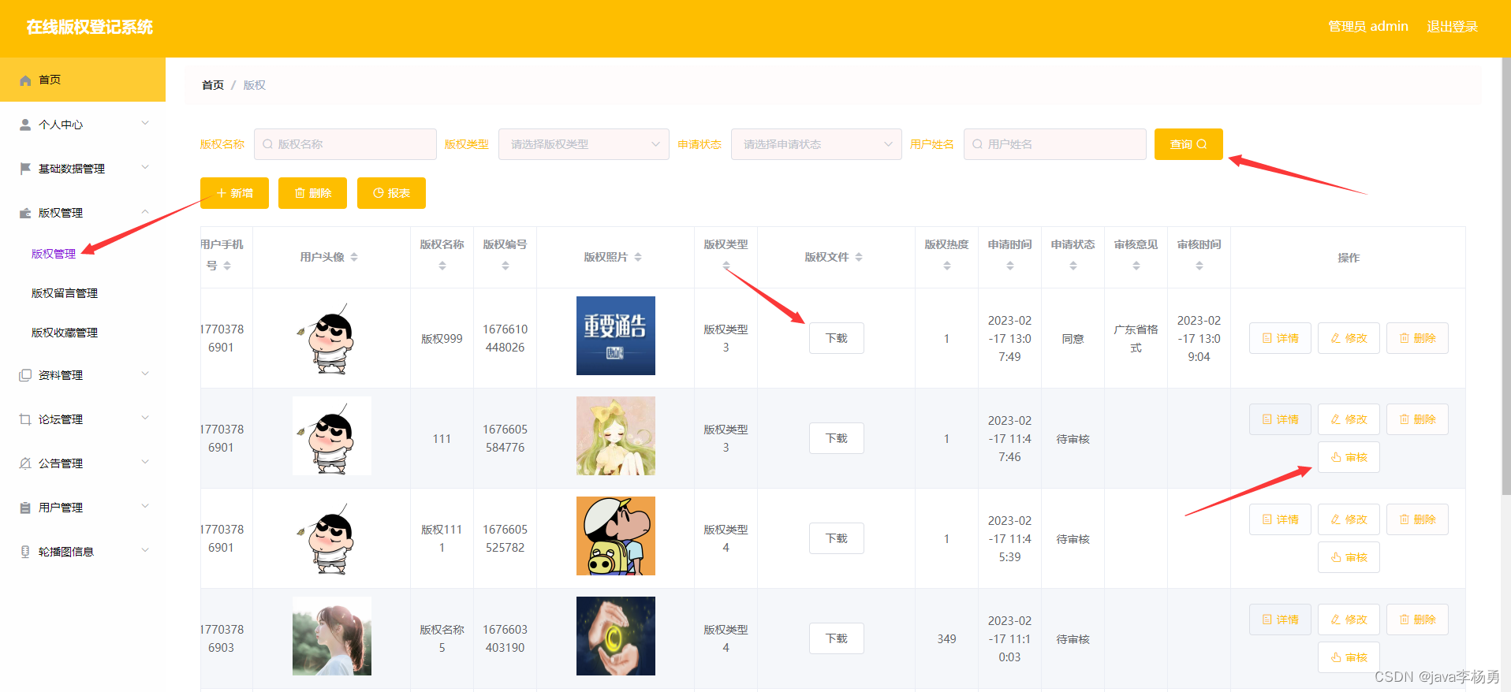Click 审核 for 版权1111 row
The height and width of the screenshot is (692, 1511).
[1349, 557]
